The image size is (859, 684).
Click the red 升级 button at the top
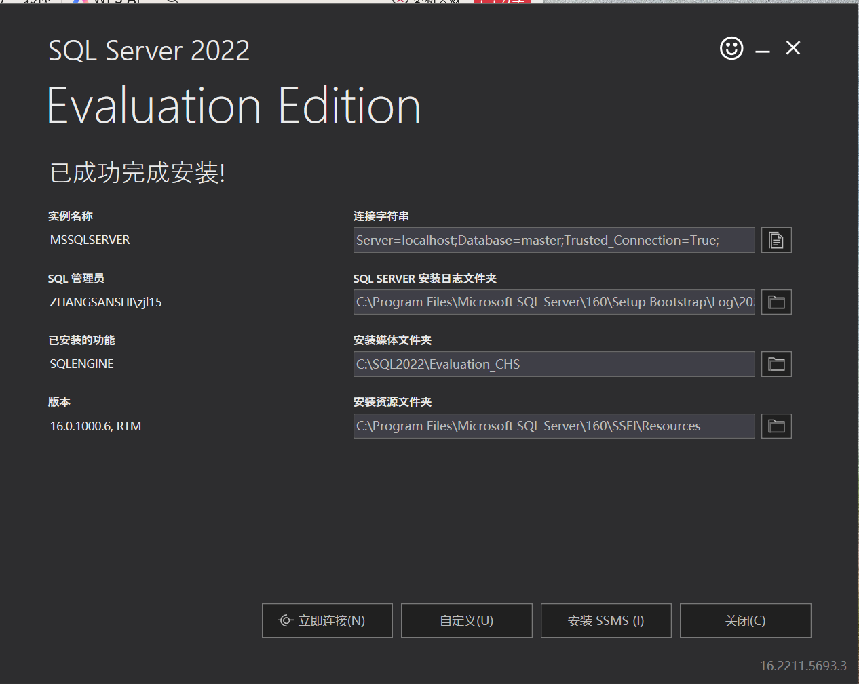click(x=501, y=2)
